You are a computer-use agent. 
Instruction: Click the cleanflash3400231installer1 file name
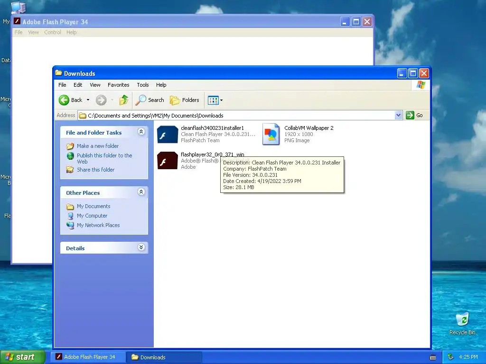212,128
